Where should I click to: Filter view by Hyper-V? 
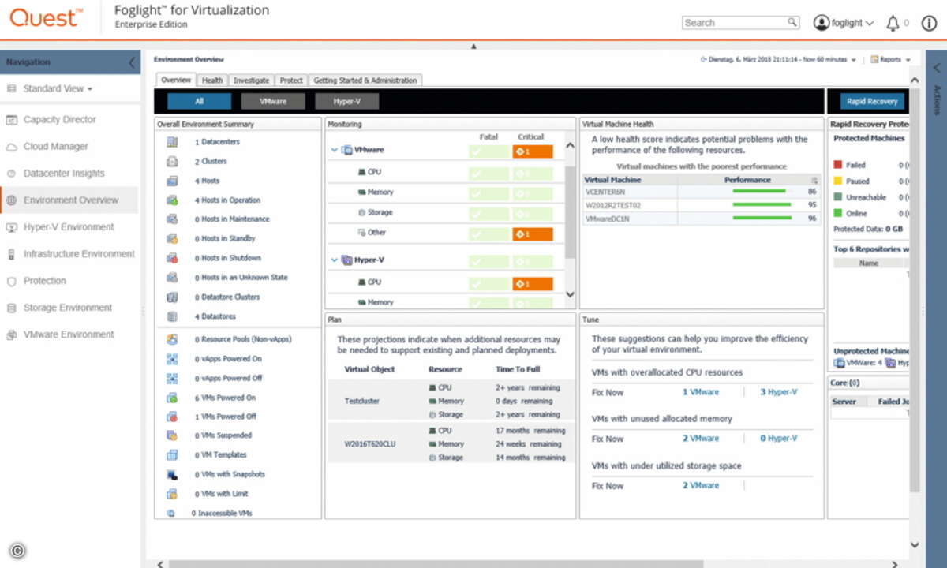(347, 102)
